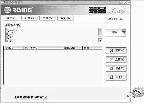
Task: Maximize the Rising antivirus window
Action: (x=125, y=3)
